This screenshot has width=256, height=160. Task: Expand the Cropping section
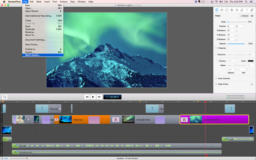[216, 48]
